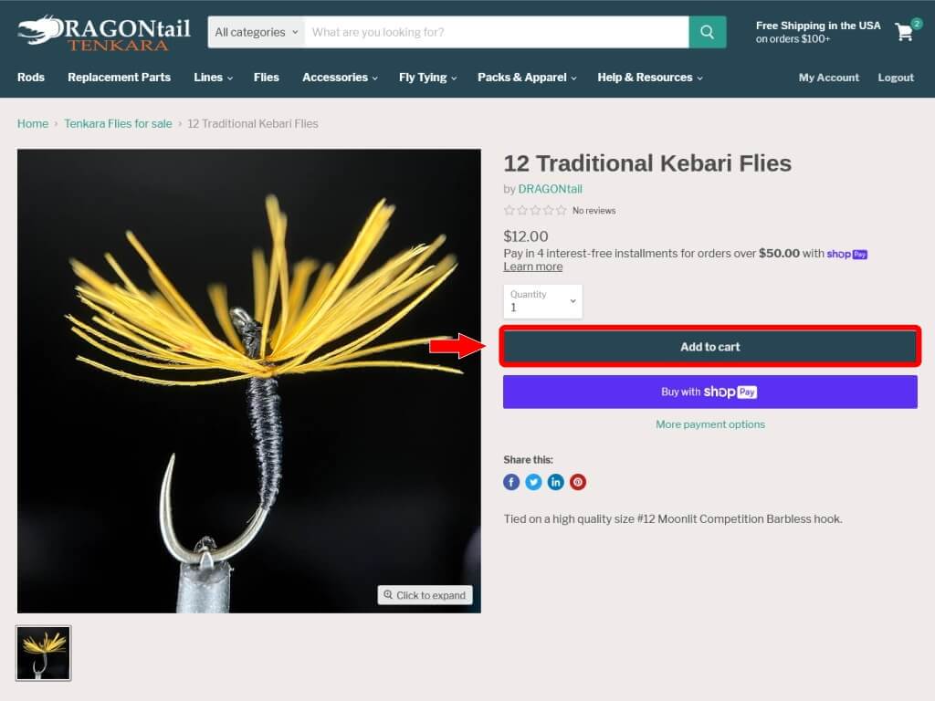Open the shopping cart icon
Screen dimensions: 935x701
(904, 32)
